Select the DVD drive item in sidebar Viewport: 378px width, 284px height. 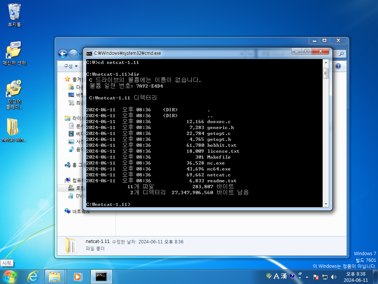75,196
